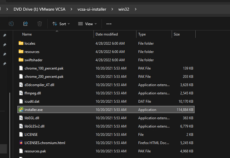The height and width of the screenshot is (158, 230).
Task: Sort by Date modified column header
Action: [x=107, y=34]
